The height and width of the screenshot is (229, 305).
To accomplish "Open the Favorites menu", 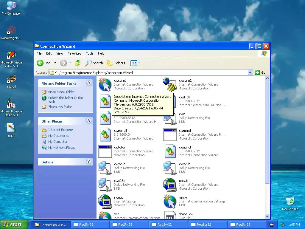I will click(74, 53).
